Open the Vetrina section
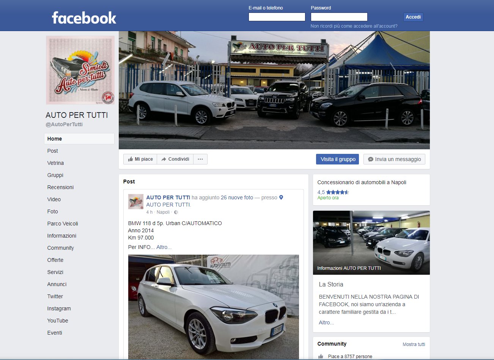 55,163
